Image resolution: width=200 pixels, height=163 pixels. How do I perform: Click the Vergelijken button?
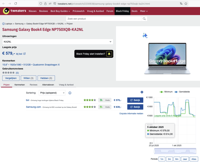[11, 78]
